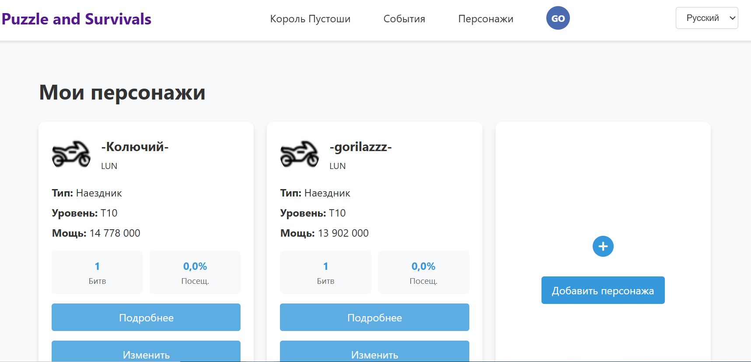Click the Битв stat box of -Колючий-
Image resolution: width=751 pixels, height=362 pixels.
point(97,272)
